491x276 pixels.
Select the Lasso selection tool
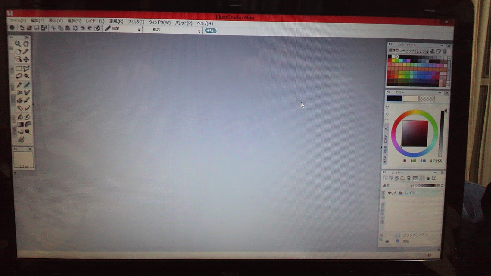click(x=19, y=76)
